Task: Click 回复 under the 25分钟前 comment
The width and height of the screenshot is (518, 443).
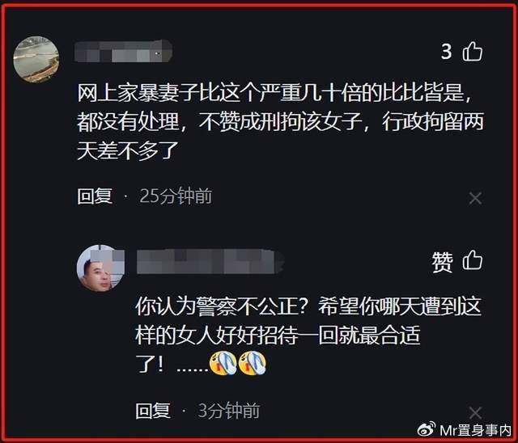Action: (95, 196)
